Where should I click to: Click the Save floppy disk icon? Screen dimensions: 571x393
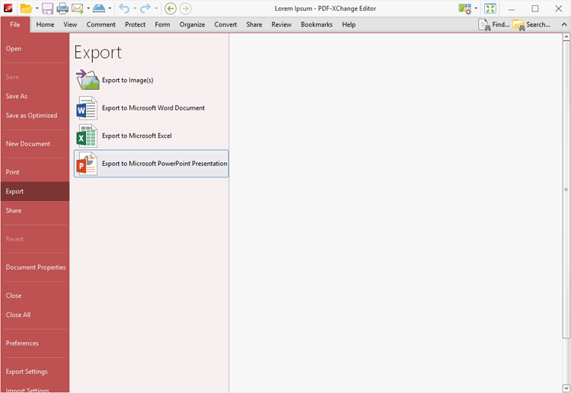(48, 8)
